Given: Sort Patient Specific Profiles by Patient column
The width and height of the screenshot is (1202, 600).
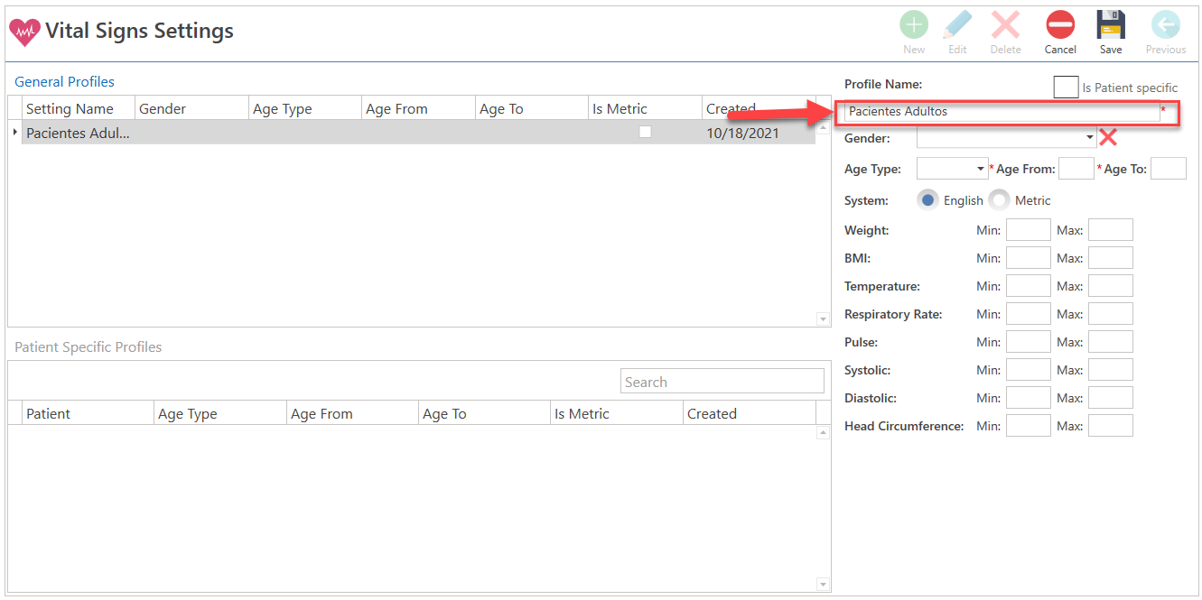Looking at the screenshot, I should pos(89,413).
